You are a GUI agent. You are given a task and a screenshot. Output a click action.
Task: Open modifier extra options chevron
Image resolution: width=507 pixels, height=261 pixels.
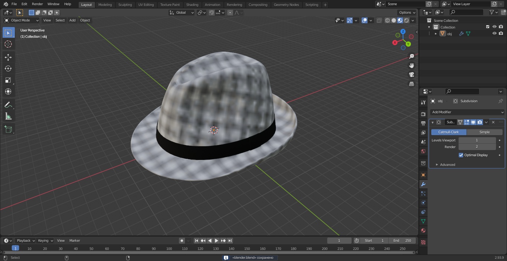tap(486, 122)
